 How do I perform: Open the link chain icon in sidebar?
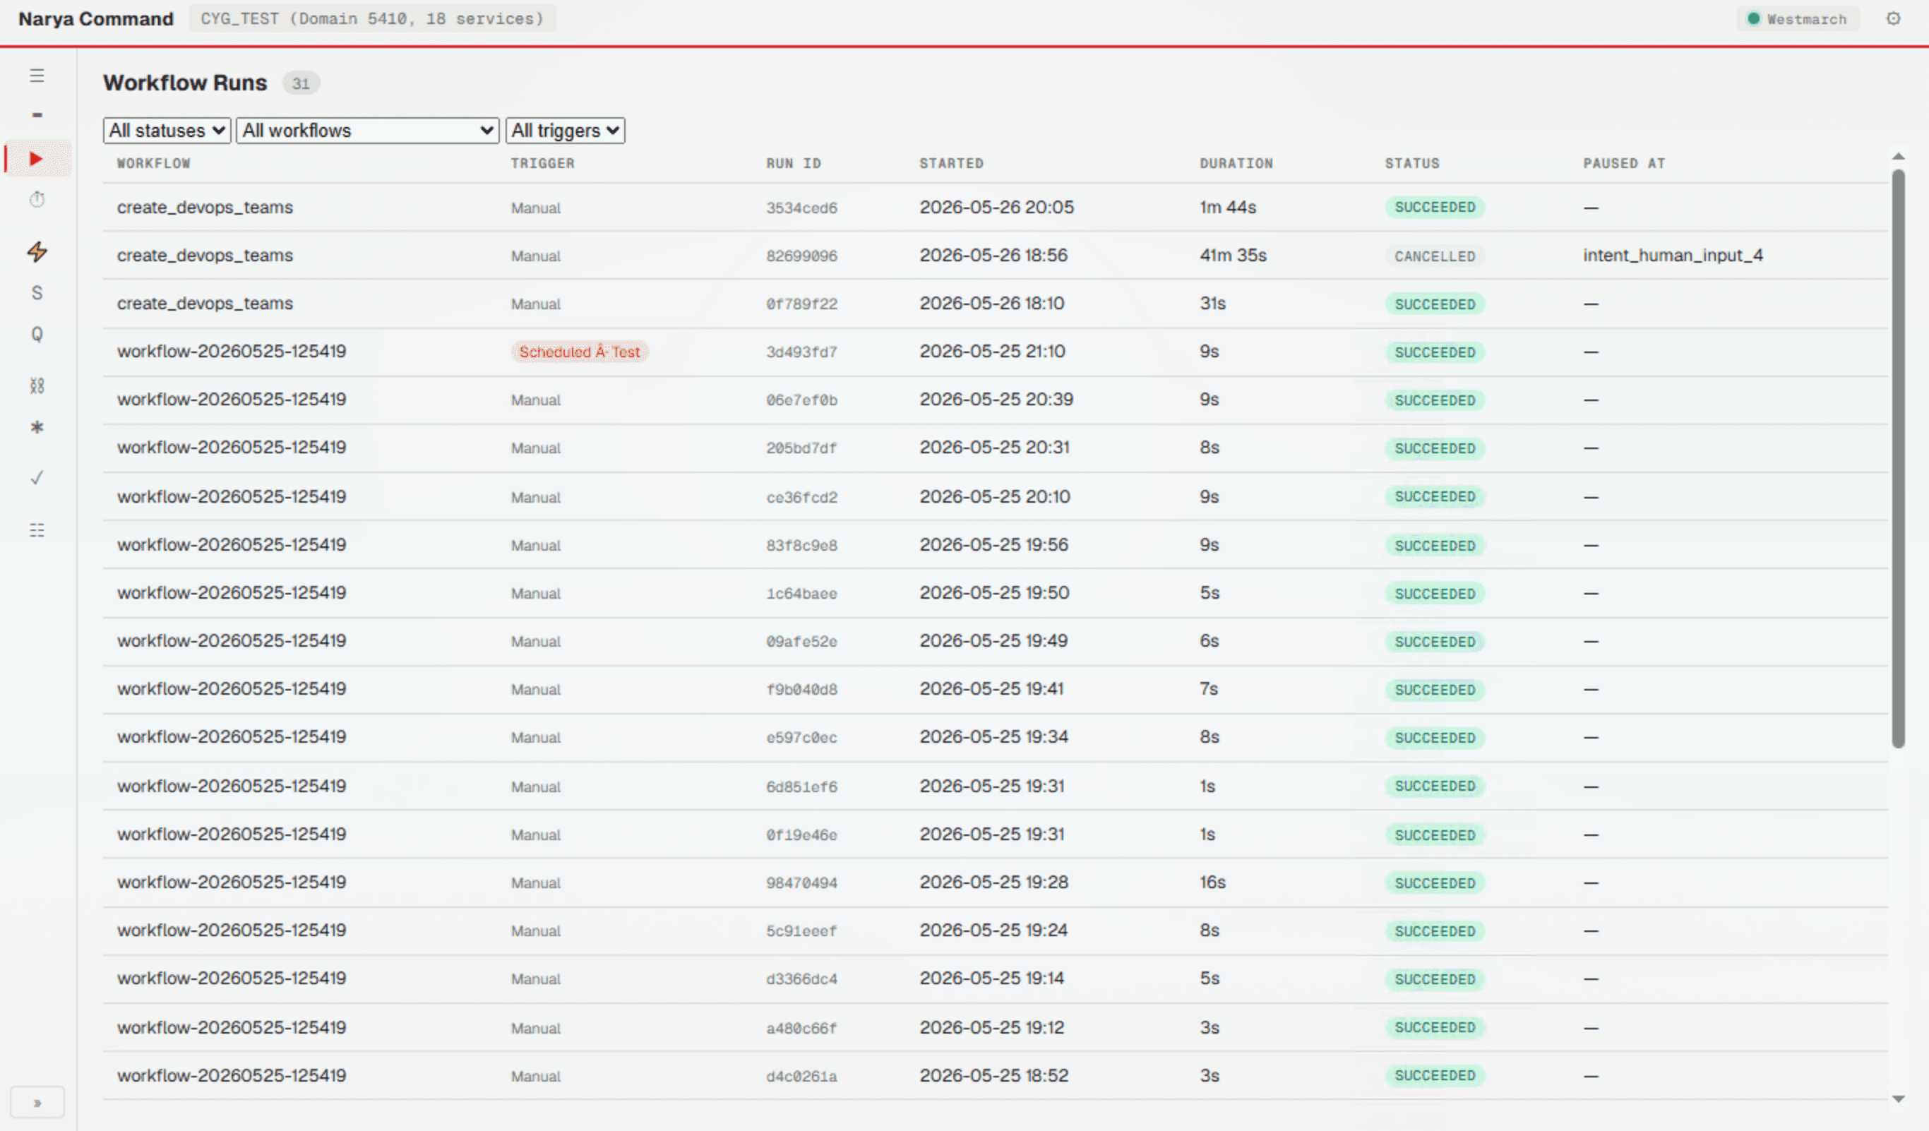pyautogui.click(x=37, y=385)
